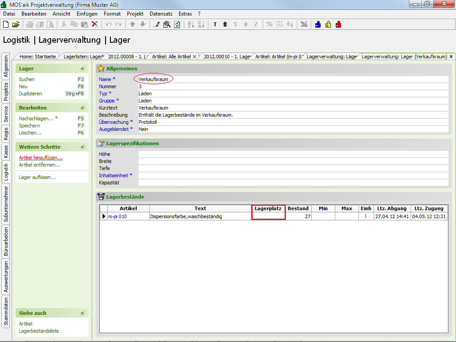Click the red X delete toolbar icon
This screenshot has width=456, height=342.
pos(94,24)
